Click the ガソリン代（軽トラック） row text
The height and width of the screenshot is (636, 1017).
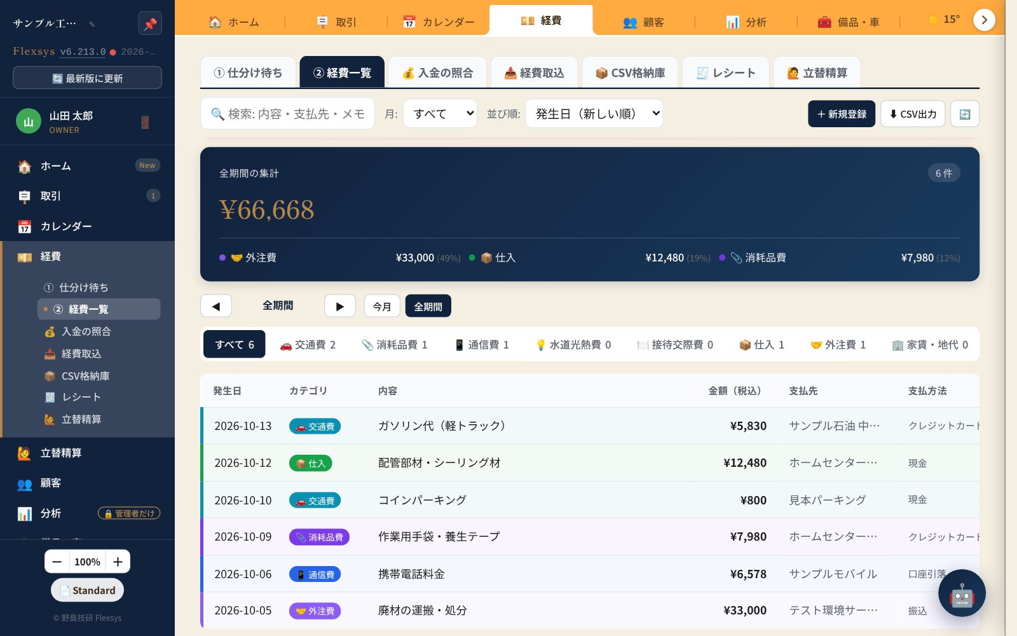pos(442,426)
